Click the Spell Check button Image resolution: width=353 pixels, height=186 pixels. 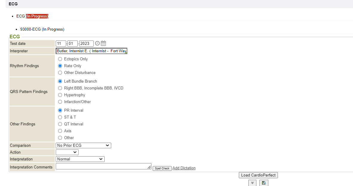point(162,168)
